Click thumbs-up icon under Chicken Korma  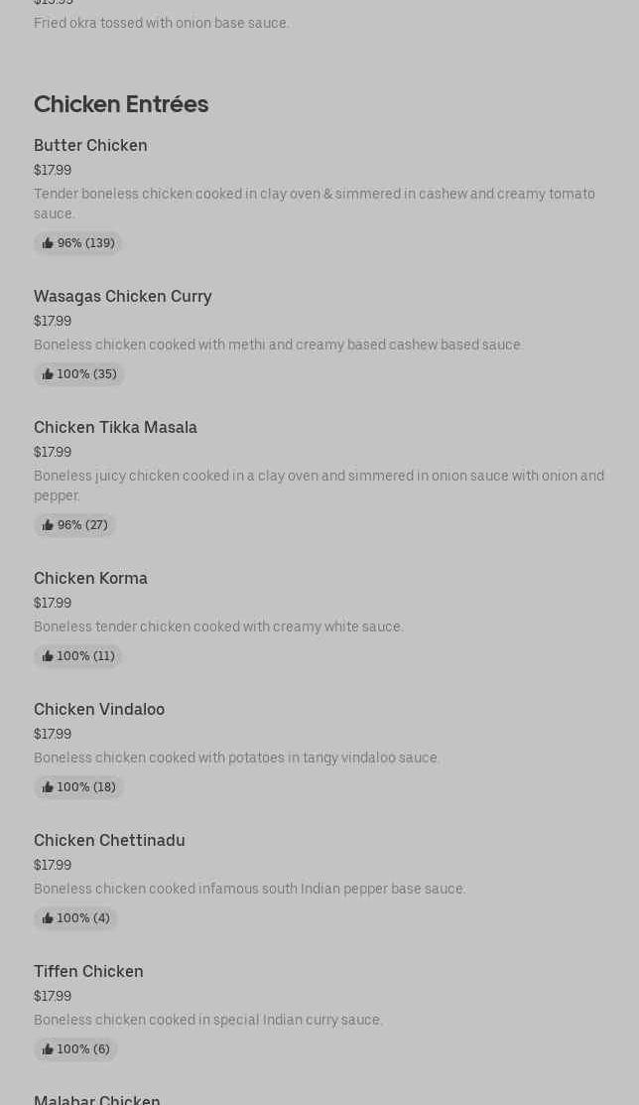tap(48, 656)
